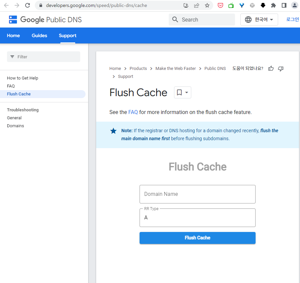Image resolution: width=300 pixels, height=283 pixels.
Task: Click the thumbs up helpful icon
Action: pyautogui.click(x=271, y=69)
